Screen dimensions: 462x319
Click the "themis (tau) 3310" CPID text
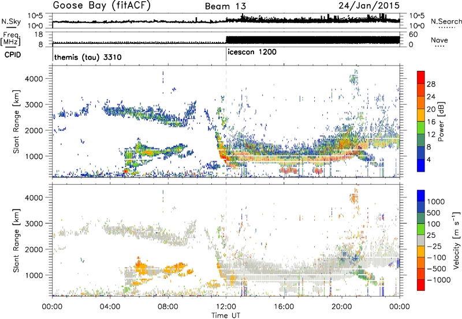coord(88,57)
